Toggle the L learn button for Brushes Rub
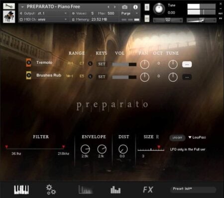This screenshot has width=224, height=198. tap(90, 76)
